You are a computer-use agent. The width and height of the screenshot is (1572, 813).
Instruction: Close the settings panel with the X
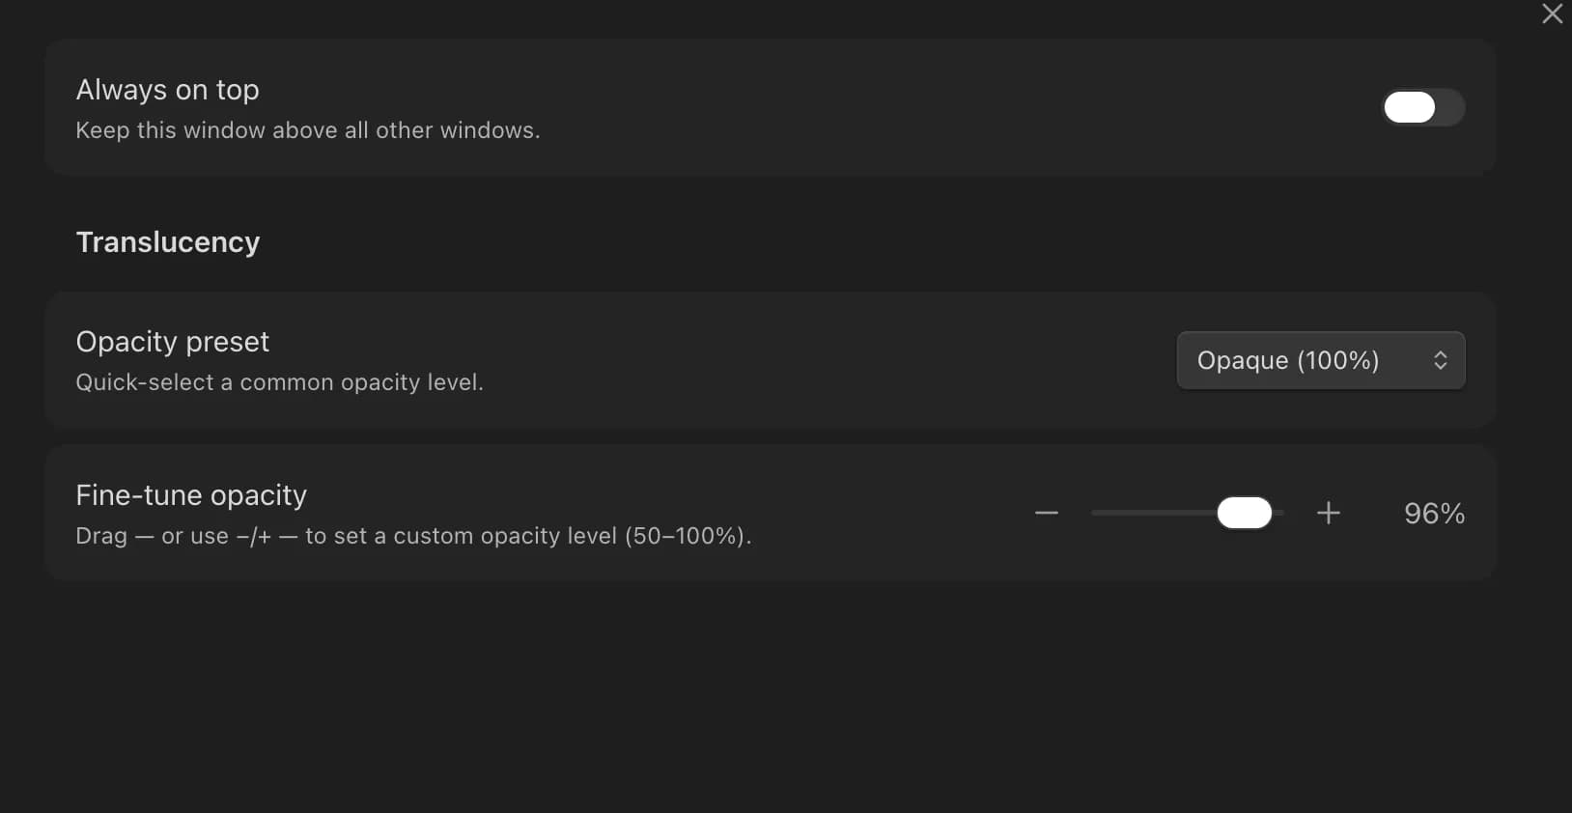[x=1552, y=14]
